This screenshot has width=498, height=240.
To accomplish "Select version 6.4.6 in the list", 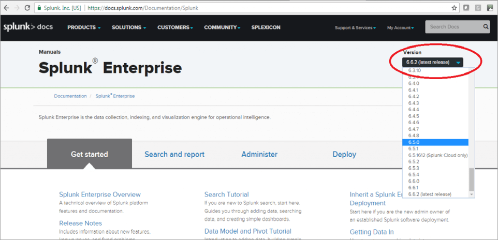I will pyautogui.click(x=435, y=123).
